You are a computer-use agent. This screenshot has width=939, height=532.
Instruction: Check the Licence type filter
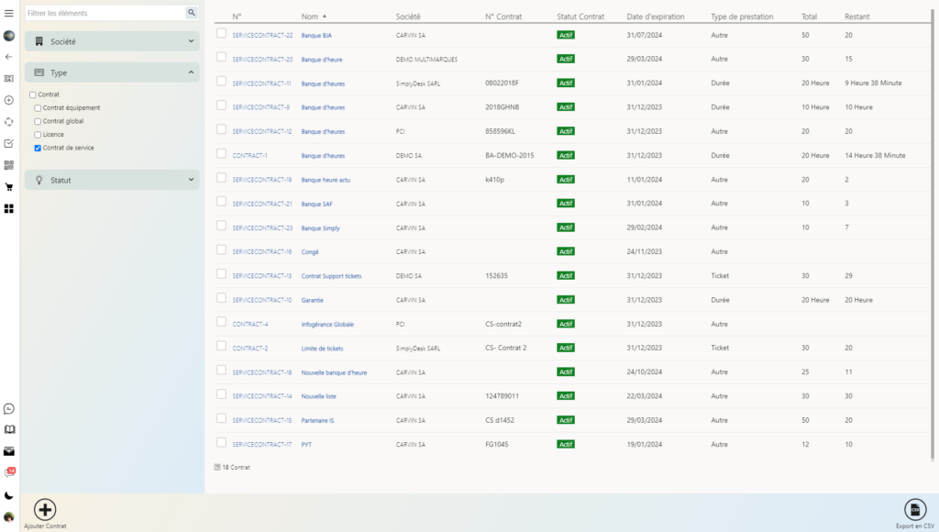click(x=38, y=135)
